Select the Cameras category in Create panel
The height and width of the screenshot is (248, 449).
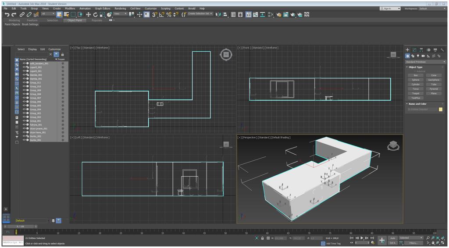coord(423,56)
